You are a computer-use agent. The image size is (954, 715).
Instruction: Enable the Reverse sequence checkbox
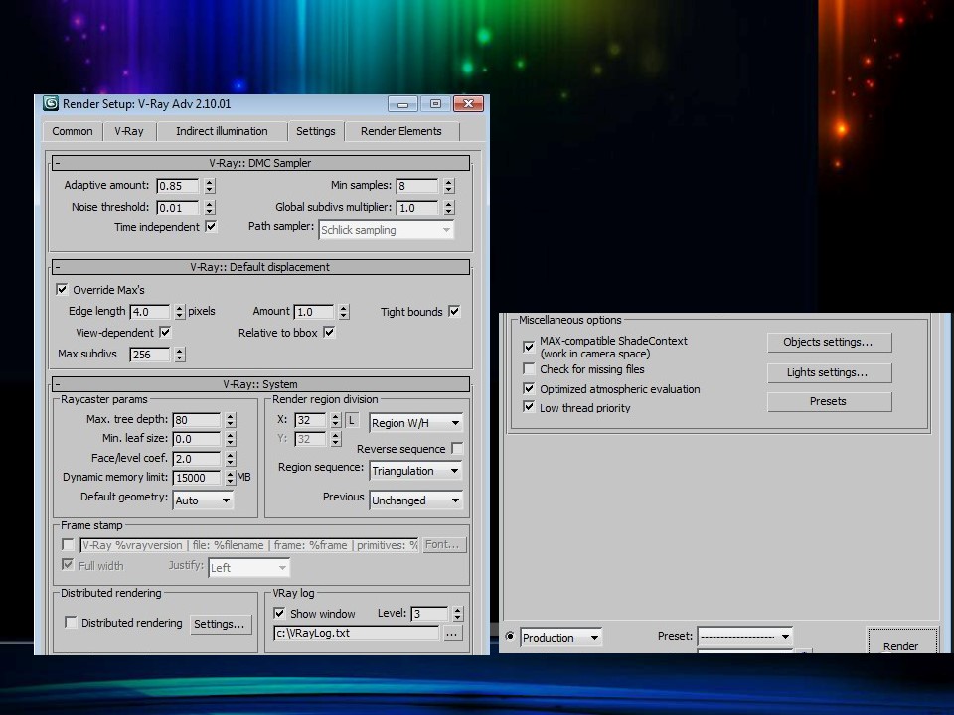coord(457,448)
